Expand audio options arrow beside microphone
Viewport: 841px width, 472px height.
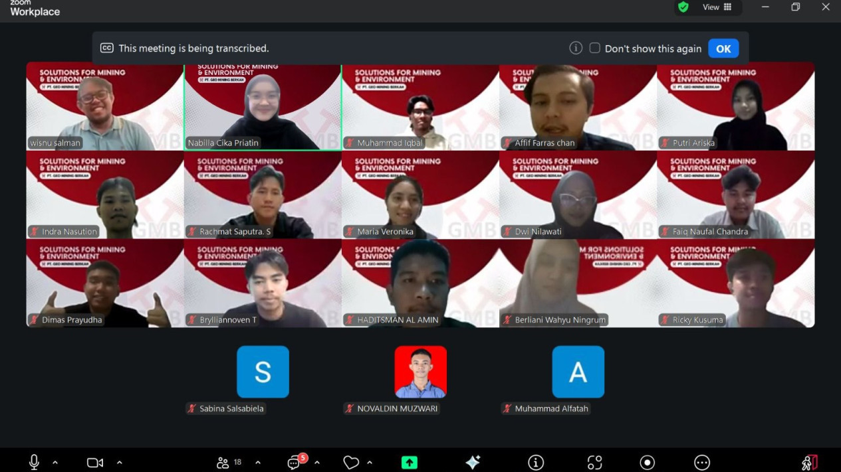pyautogui.click(x=55, y=463)
